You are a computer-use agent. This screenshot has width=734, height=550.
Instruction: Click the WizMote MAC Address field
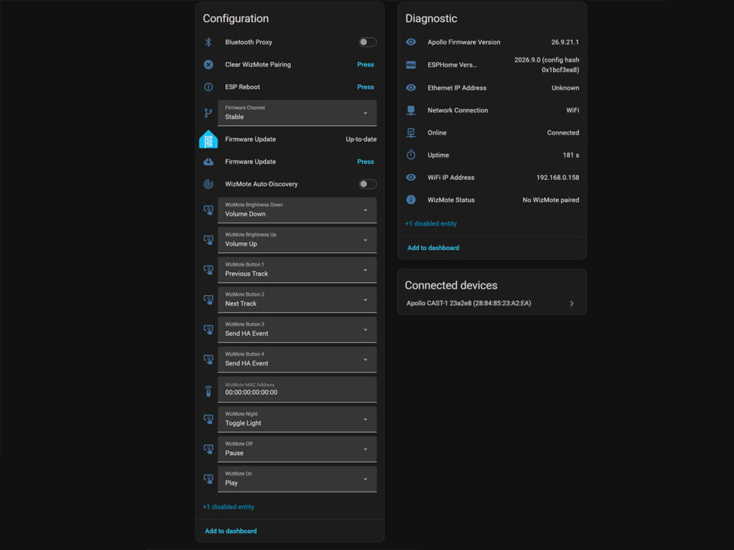[297, 390]
